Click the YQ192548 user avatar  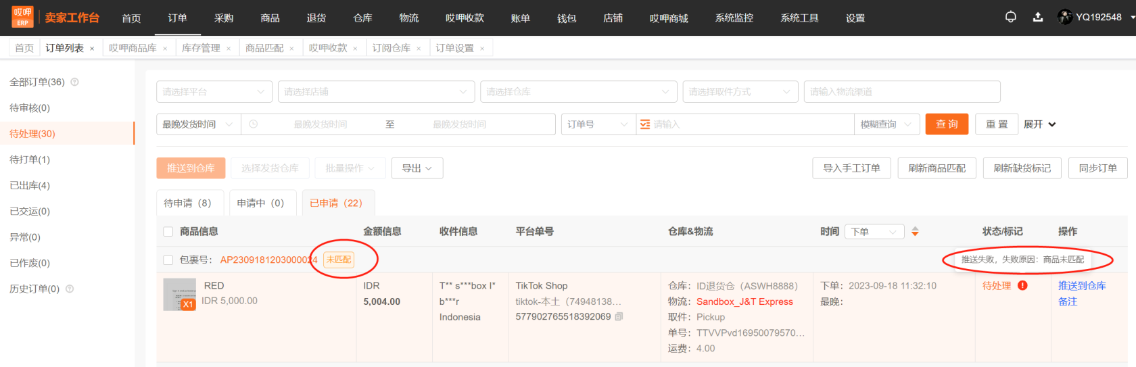click(1065, 17)
